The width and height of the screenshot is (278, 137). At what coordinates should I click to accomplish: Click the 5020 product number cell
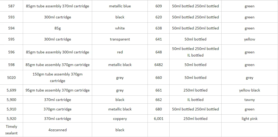[x=12, y=78]
